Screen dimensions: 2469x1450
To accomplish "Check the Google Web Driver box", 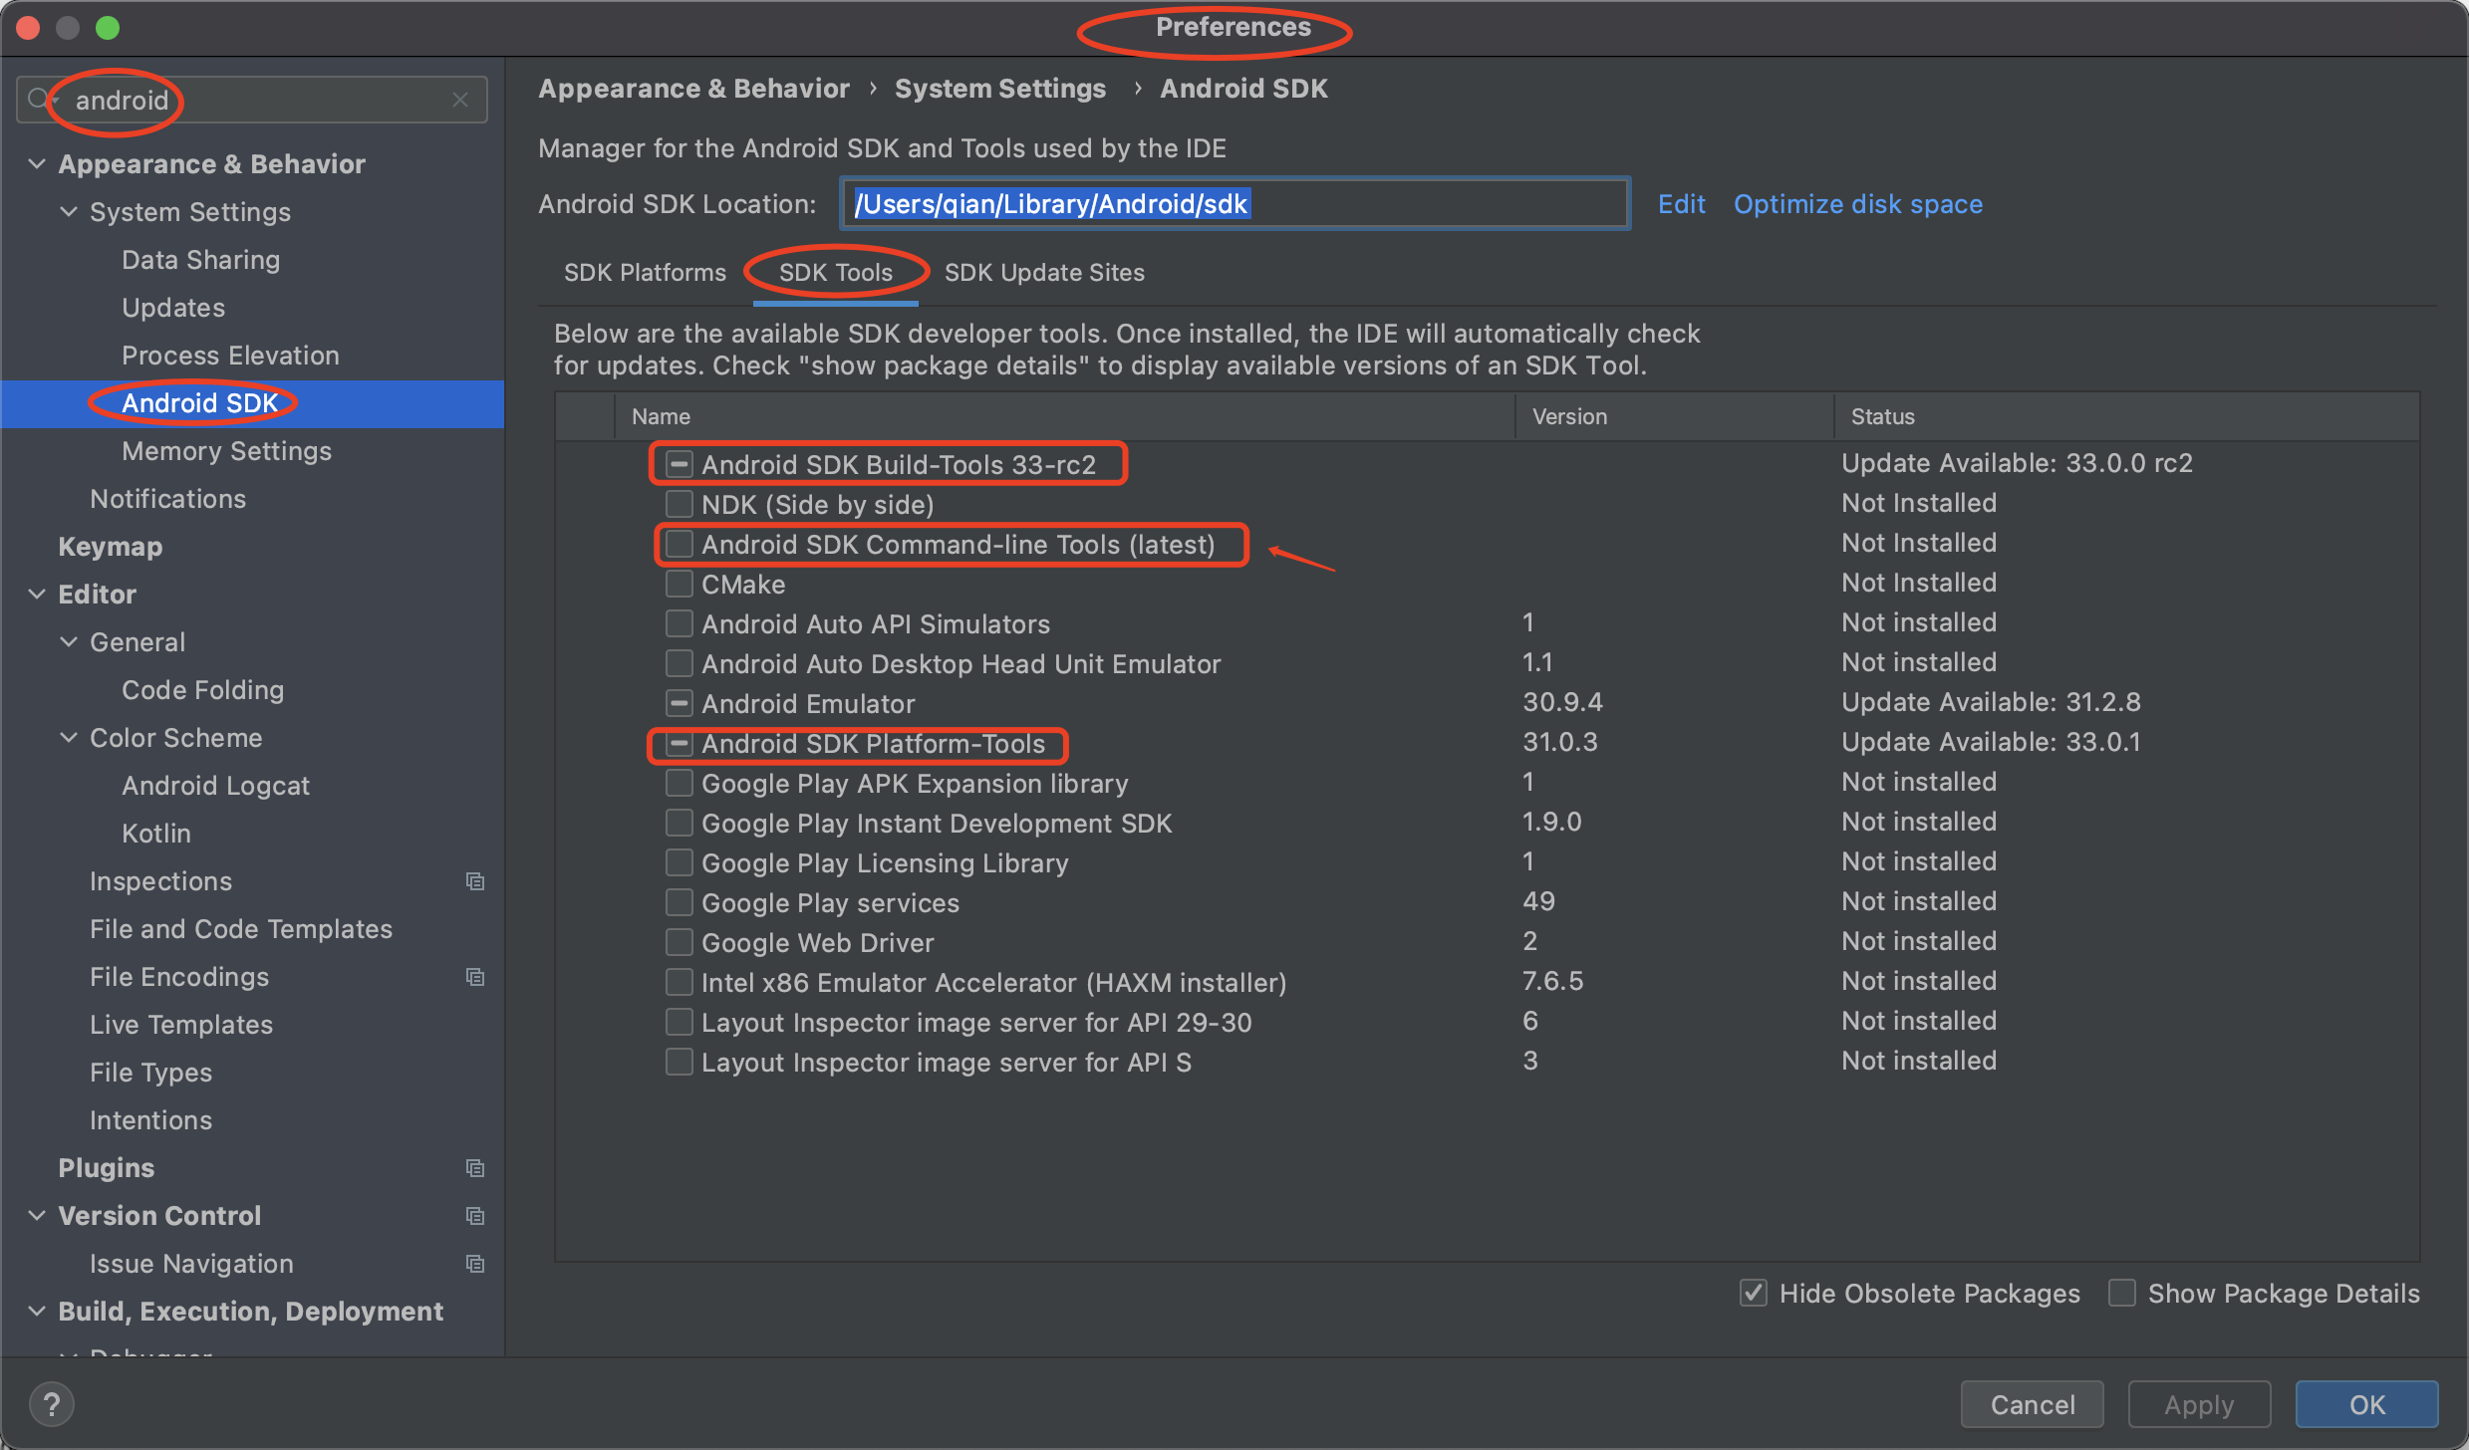I will tap(680, 942).
